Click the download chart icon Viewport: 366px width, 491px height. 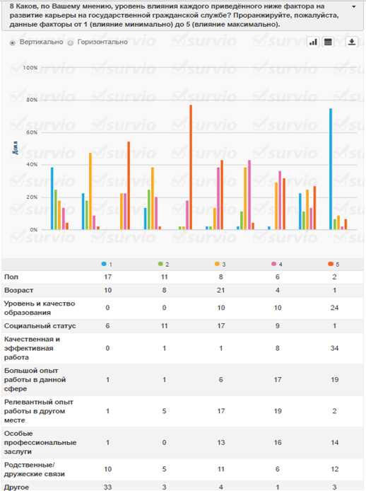352,42
